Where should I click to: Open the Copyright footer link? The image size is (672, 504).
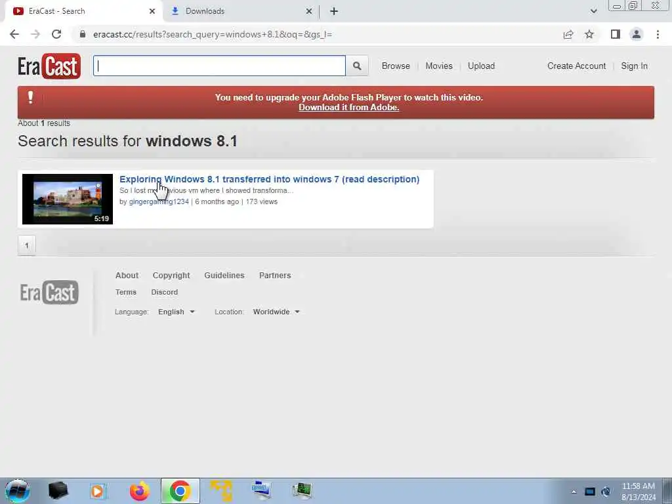point(171,276)
